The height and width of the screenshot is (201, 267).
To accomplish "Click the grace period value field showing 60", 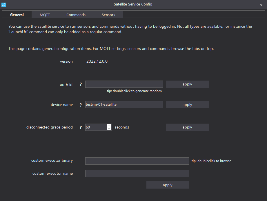I will click(x=96, y=127).
